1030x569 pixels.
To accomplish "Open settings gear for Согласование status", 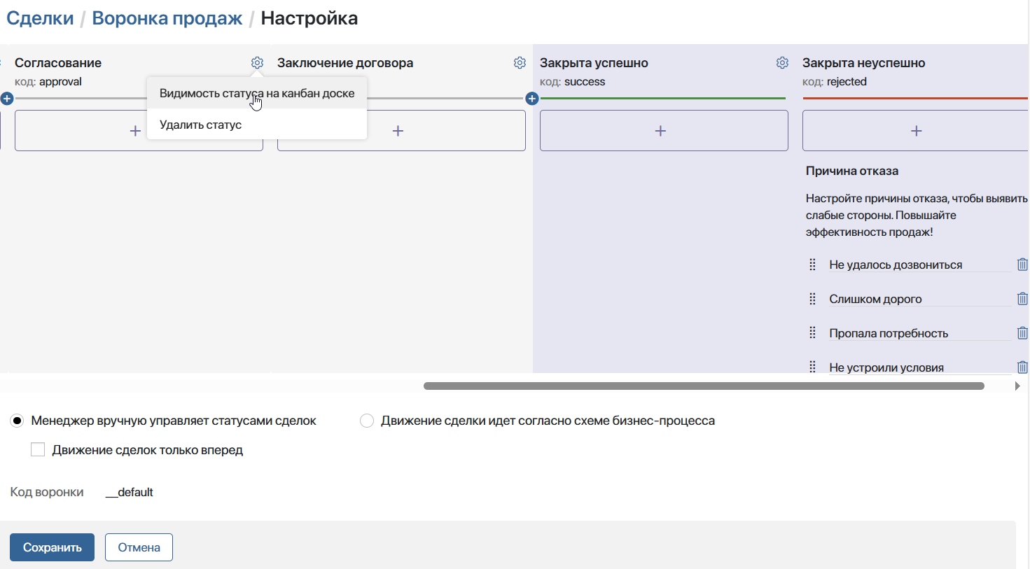I will pos(257,63).
